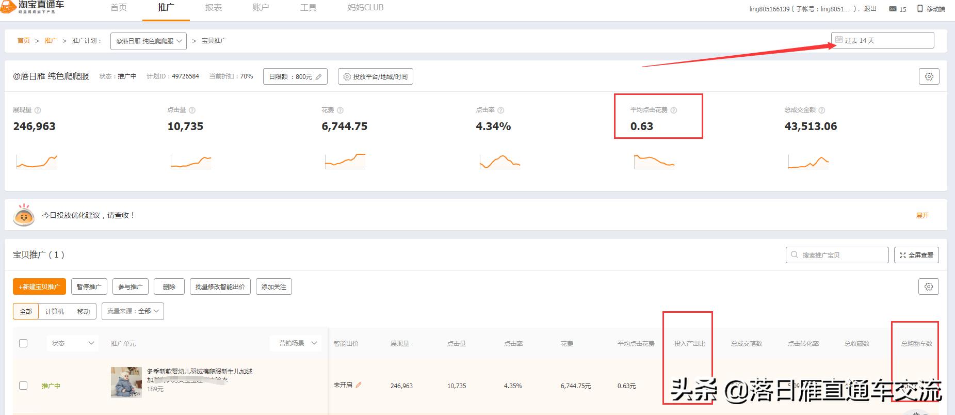
Task: Select the 移动 device filter tab
Action: (x=83, y=311)
